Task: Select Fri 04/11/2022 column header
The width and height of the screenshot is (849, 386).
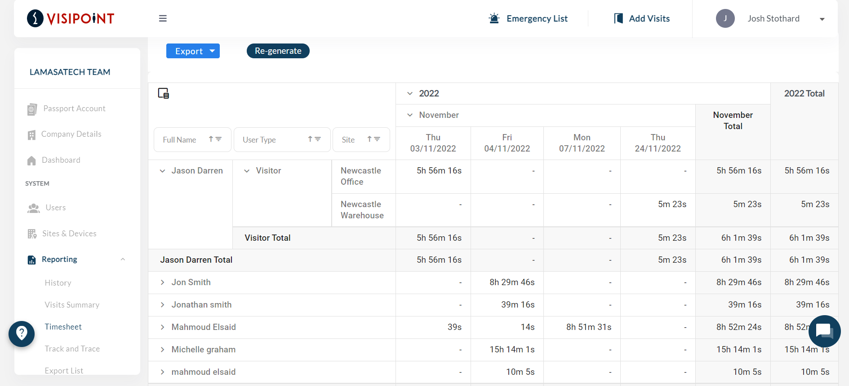Action: [x=507, y=143]
